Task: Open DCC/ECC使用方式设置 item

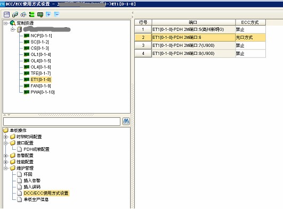Action: coord(46,193)
